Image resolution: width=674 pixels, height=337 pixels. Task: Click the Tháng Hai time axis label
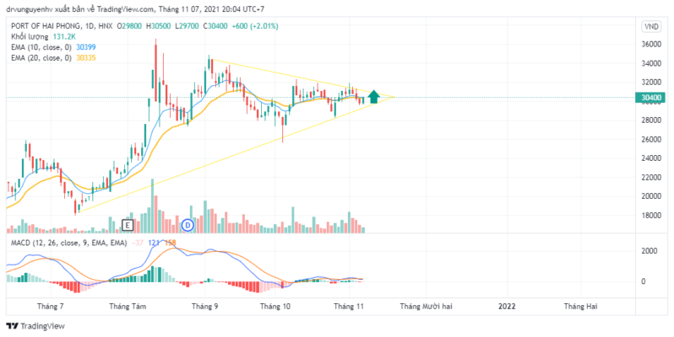click(580, 307)
